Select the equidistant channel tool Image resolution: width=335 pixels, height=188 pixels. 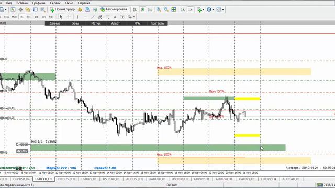coord(100,17)
